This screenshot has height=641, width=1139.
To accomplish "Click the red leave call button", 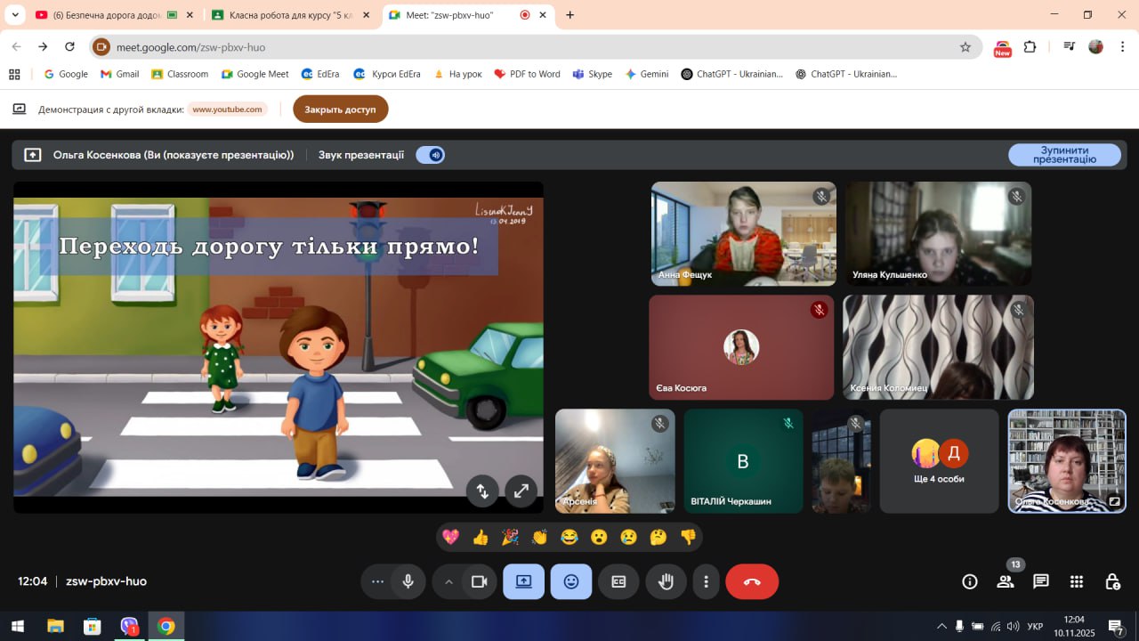I will (x=752, y=581).
